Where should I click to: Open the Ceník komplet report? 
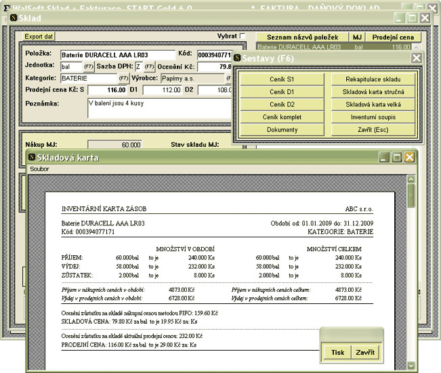coord(282,117)
